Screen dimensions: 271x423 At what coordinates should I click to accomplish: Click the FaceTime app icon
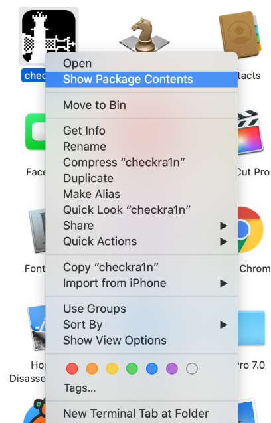tap(35, 131)
